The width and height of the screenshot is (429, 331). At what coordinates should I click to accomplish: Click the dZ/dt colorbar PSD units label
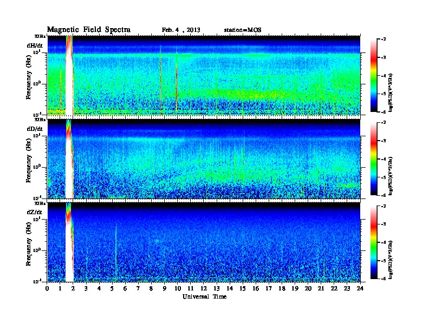pos(391,260)
